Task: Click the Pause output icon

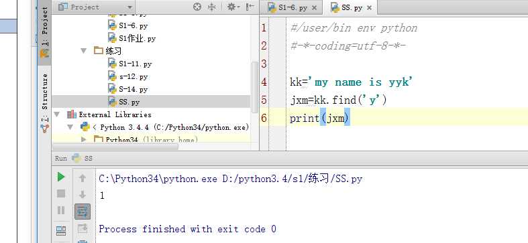Action: coord(61,210)
